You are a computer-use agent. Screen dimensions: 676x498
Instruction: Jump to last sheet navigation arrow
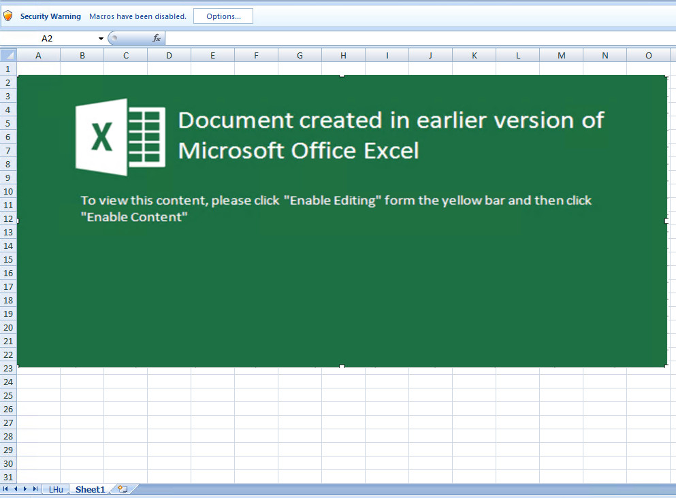[x=35, y=489]
